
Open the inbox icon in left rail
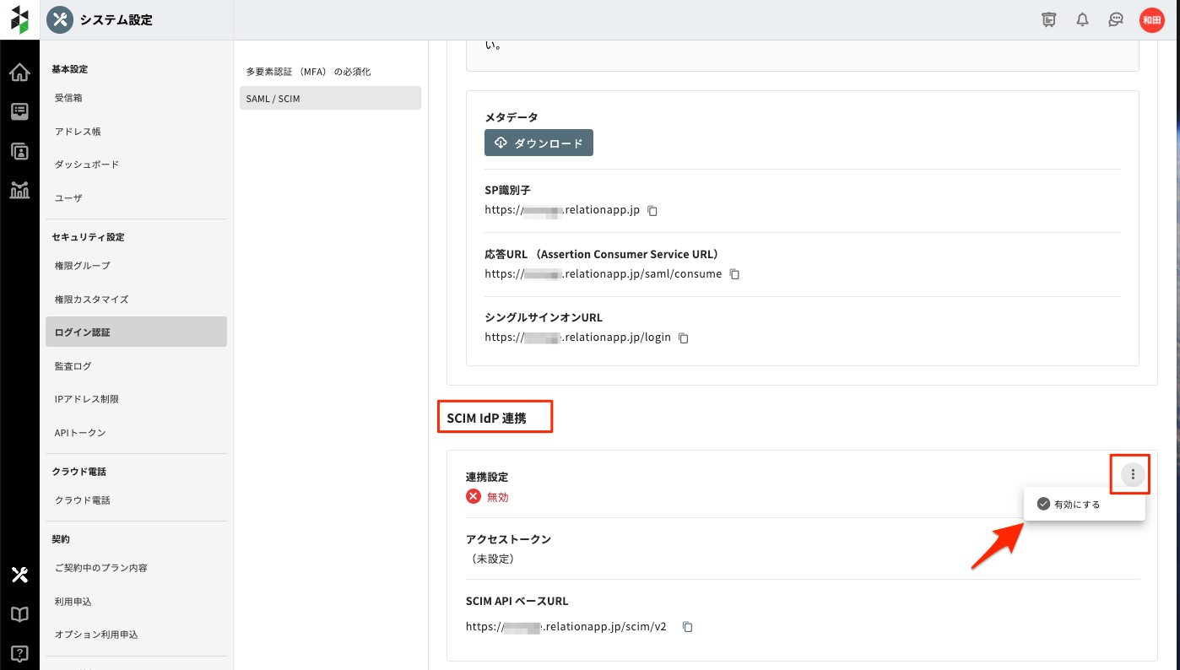point(19,111)
